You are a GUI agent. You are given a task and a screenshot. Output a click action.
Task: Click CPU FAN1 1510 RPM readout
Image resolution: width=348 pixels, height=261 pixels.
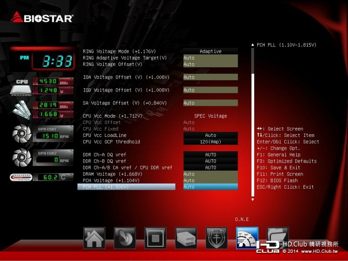[x=53, y=136]
